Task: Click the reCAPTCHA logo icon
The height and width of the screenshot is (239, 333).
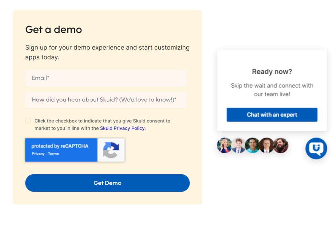Action: 111,150
